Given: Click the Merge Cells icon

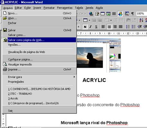Looking at the screenshot, I should 94,20.
